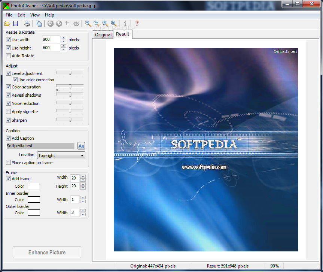Adjust the Sharpen slider
Image resolution: width=323 pixels, height=272 pixels.
pyautogui.click(x=70, y=120)
